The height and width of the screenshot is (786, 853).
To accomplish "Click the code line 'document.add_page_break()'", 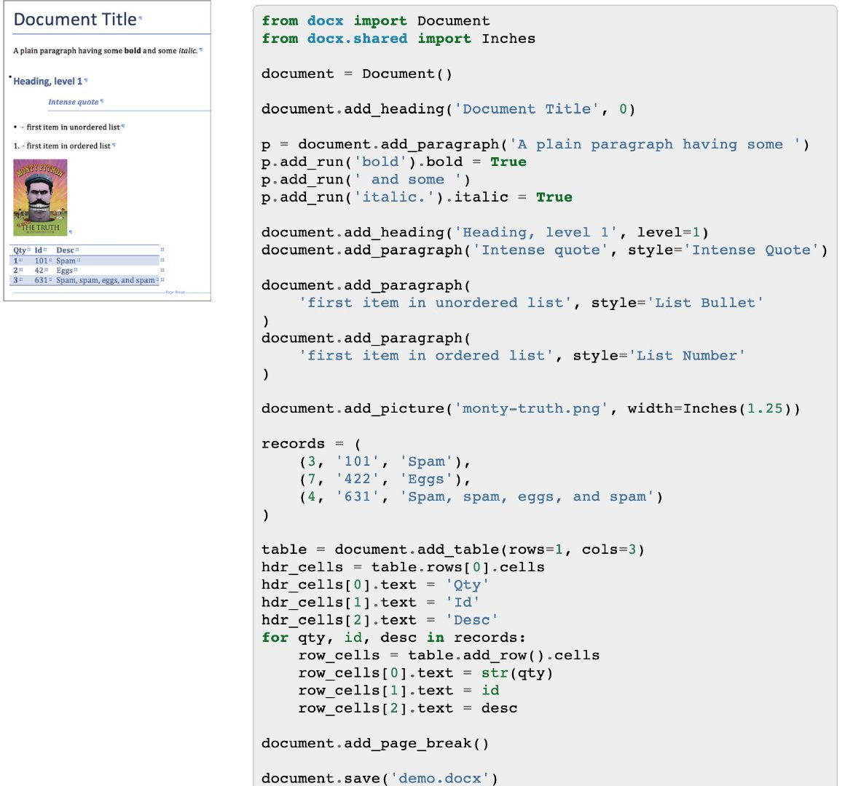I will [375, 744].
